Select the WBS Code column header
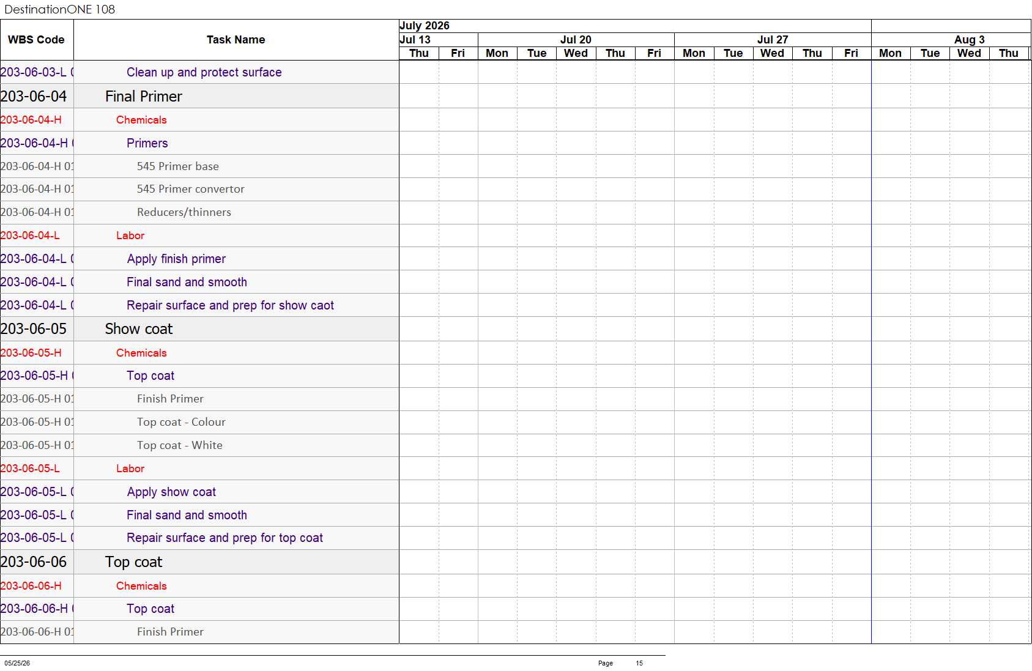 tap(36, 40)
